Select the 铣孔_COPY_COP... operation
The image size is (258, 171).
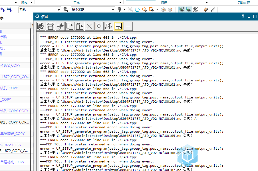tap(15, 122)
